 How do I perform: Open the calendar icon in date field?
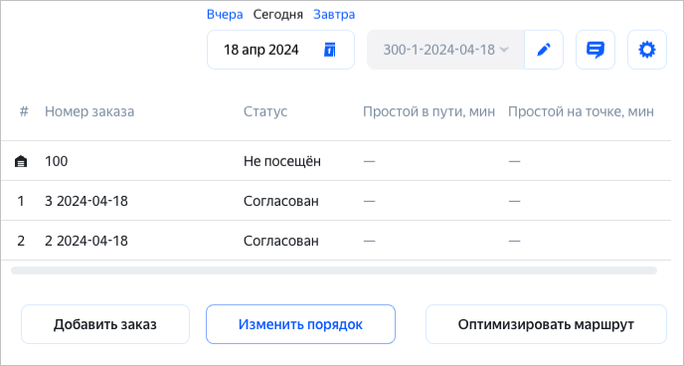[x=330, y=50]
